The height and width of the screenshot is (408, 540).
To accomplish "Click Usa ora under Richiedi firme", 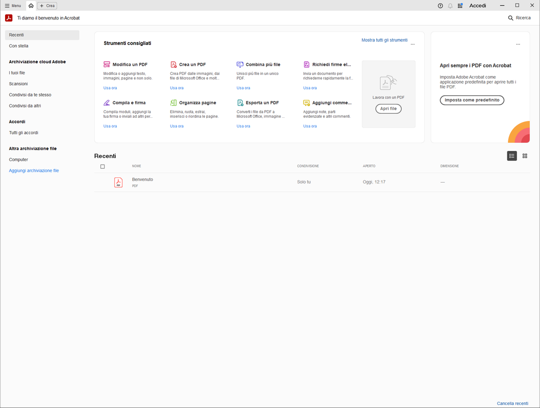I will pyautogui.click(x=310, y=88).
